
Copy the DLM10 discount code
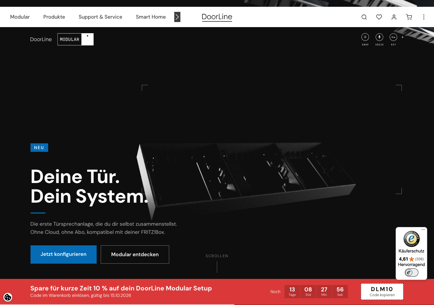click(x=382, y=292)
